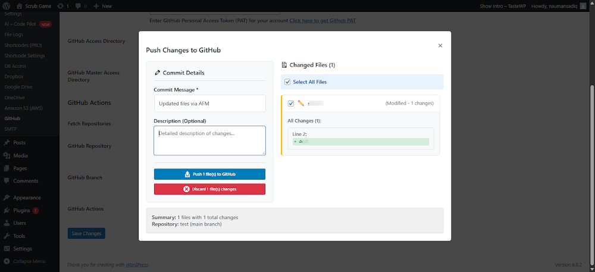Open the New content dropdown
Viewport: 595px width, 272px height.
(102, 6)
